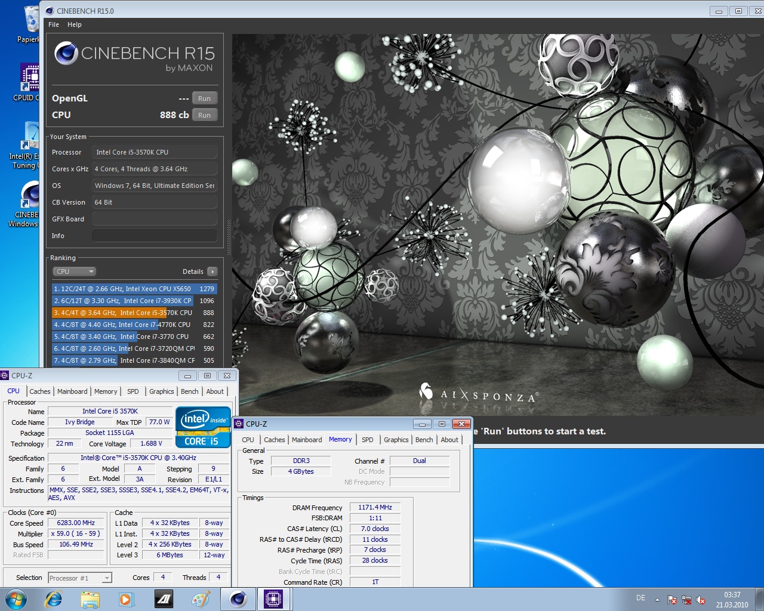The width and height of the screenshot is (764, 611).
Task: Switch to Caches tab in left CPU-Z
Action: point(40,391)
